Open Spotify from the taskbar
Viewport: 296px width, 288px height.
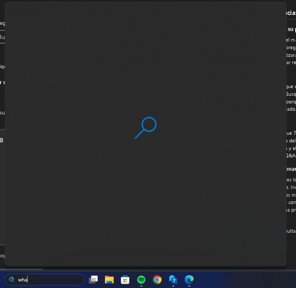coord(141,280)
